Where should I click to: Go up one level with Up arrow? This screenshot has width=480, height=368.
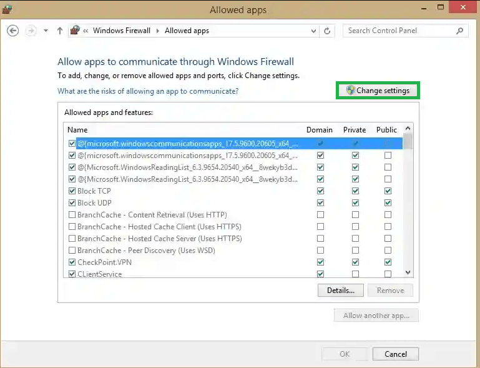[60, 31]
